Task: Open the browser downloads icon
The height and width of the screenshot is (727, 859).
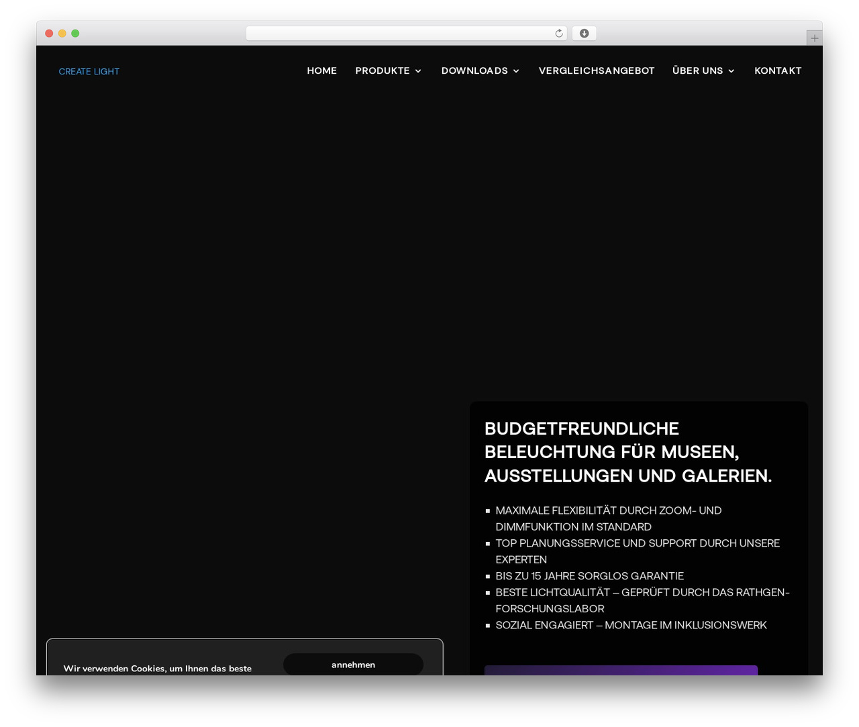Action: pos(584,34)
